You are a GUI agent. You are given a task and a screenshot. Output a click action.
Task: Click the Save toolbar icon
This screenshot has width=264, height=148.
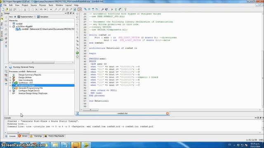[11, 9]
